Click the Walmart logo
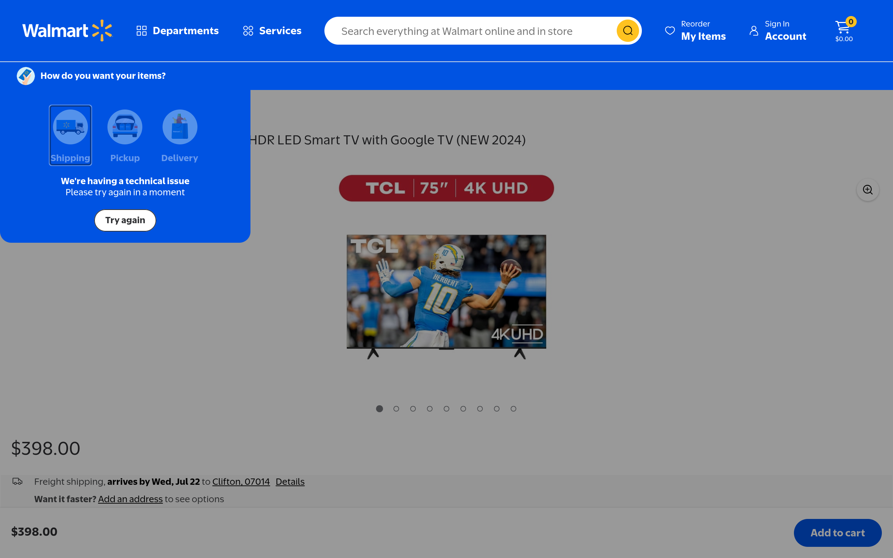The image size is (893, 558). point(67,31)
